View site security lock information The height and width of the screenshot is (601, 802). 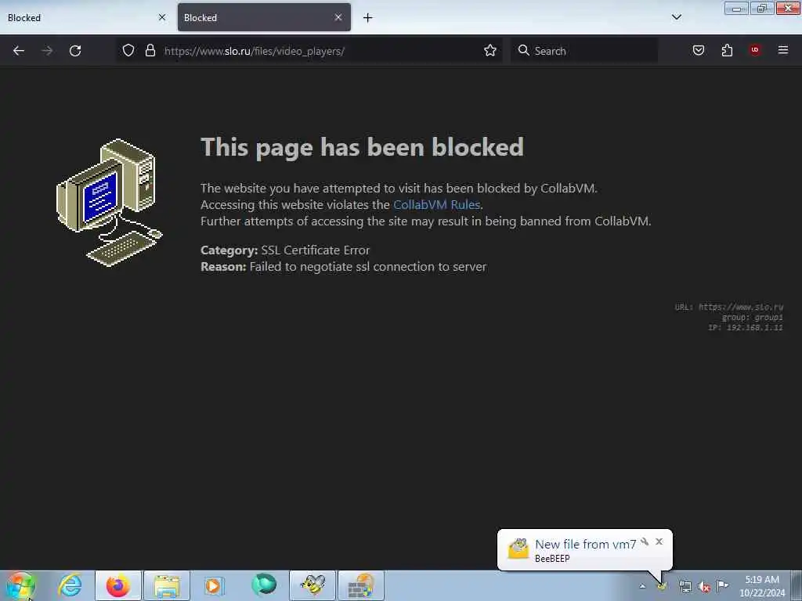[150, 50]
